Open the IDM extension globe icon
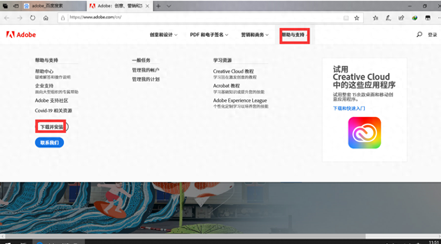Viewport: 441px width, 244px height. coord(414,18)
